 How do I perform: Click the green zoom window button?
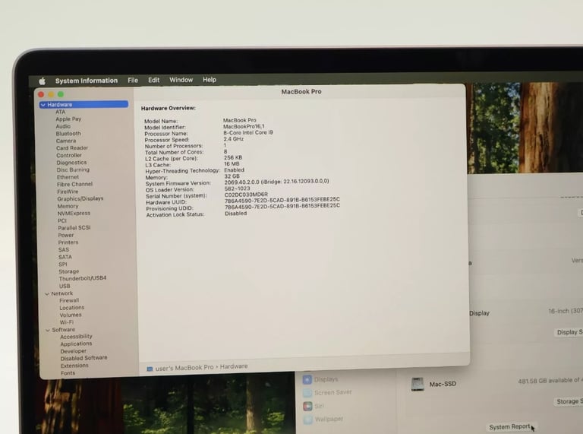[x=61, y=94]
